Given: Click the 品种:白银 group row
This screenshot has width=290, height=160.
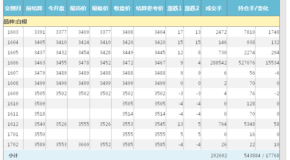Looking at the screenshot, I should [x=16, y=21].
